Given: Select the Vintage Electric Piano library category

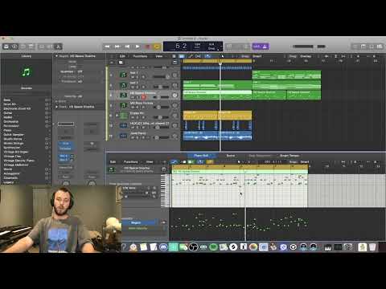Looking at the screenshot, I should (x=18, y=161).
